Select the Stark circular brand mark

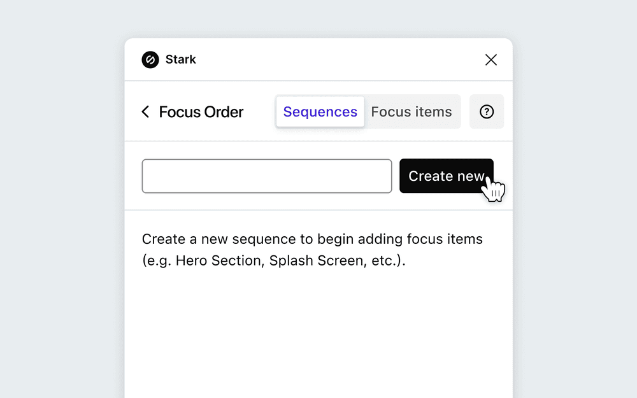click(x=149, y=59)
